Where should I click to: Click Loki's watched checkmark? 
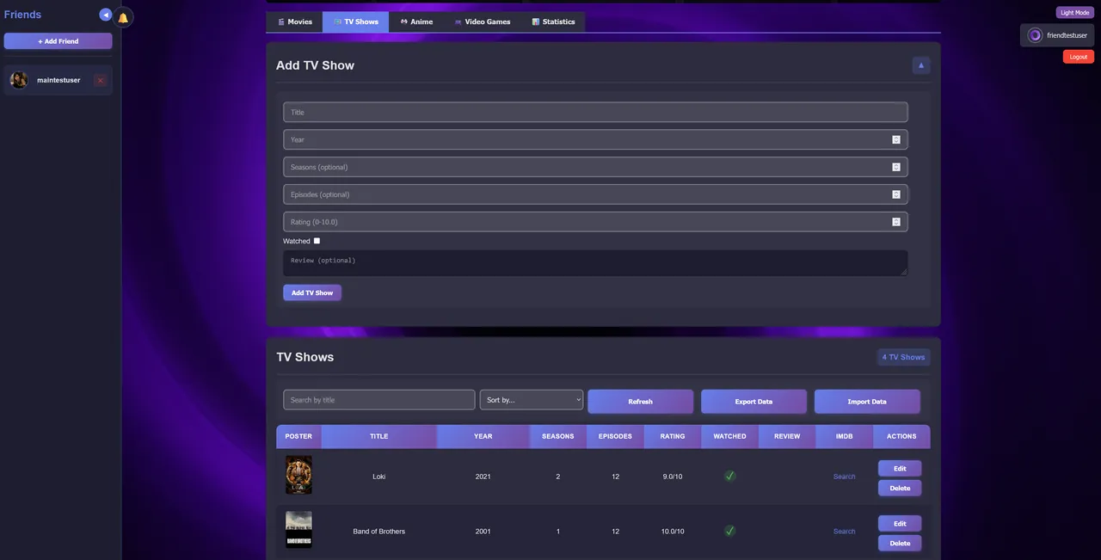[x=729, y=476]
